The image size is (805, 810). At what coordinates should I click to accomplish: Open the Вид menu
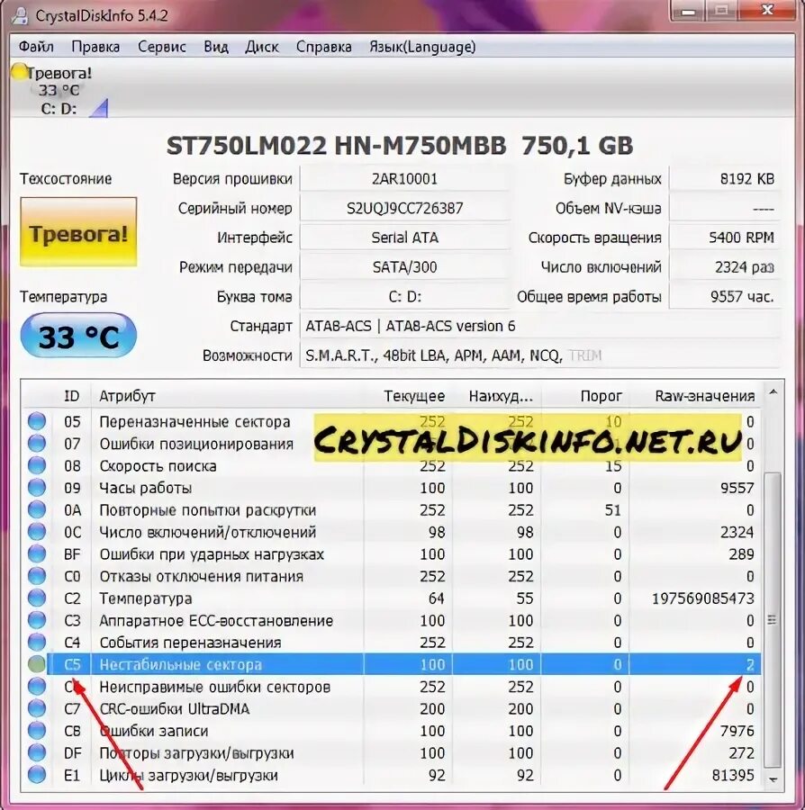(216, 47)
